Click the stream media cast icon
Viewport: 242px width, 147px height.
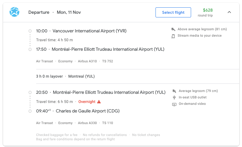point(173,36)
